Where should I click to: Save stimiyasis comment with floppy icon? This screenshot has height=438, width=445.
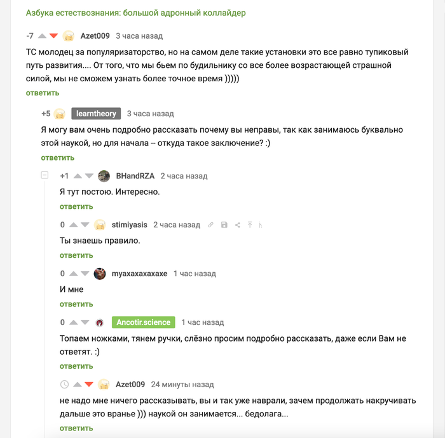[224, 225]
